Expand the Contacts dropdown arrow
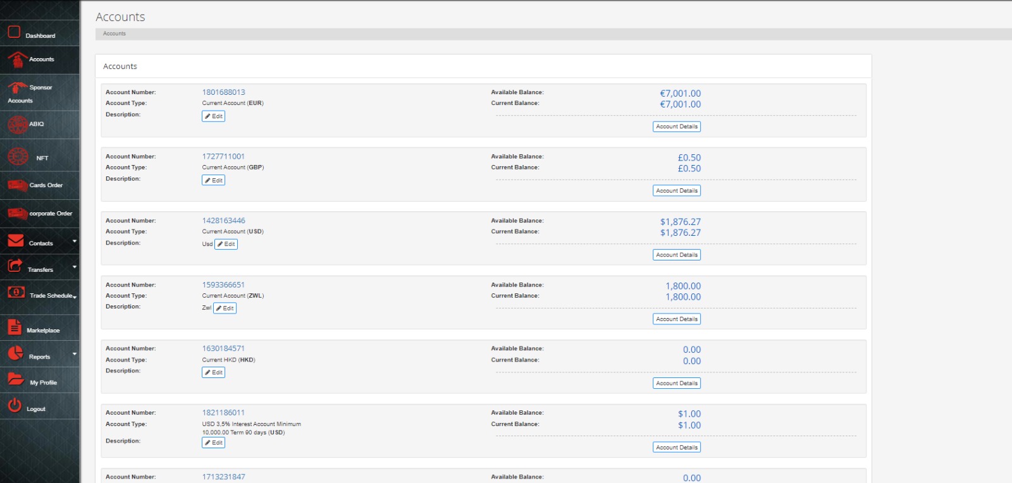The image size is (1012, 483). [x=75, y=241]
